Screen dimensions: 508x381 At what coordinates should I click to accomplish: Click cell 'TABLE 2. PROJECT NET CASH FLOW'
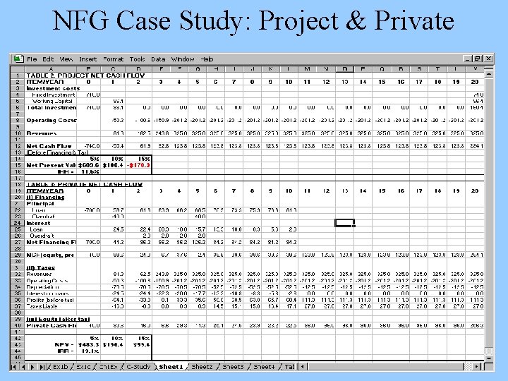[85, 75]
